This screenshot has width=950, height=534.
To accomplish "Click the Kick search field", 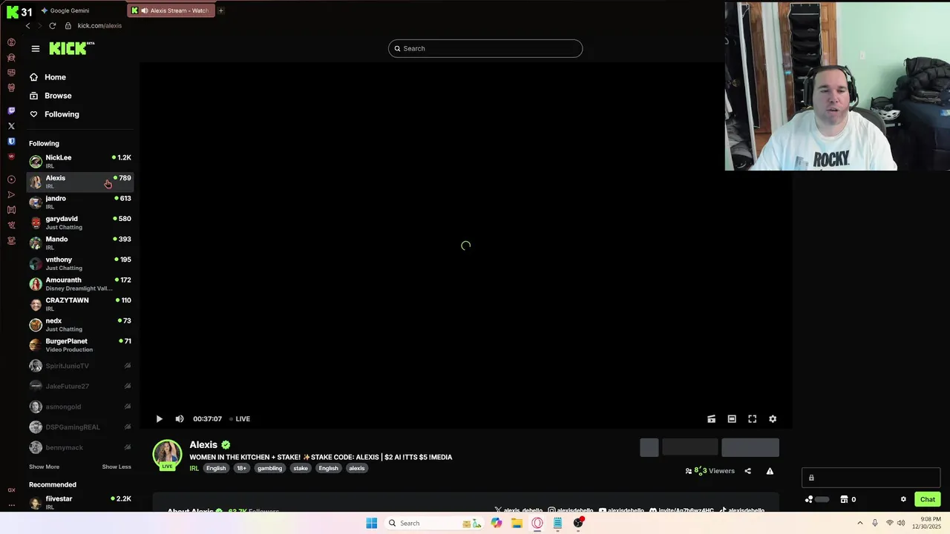I will coord(485,48).
